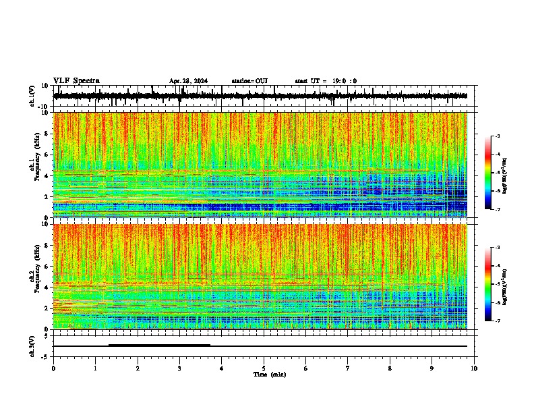Click time axis tick label "6"
The height and width of the screenshot is (413, 534).
(x=306, y=368)
